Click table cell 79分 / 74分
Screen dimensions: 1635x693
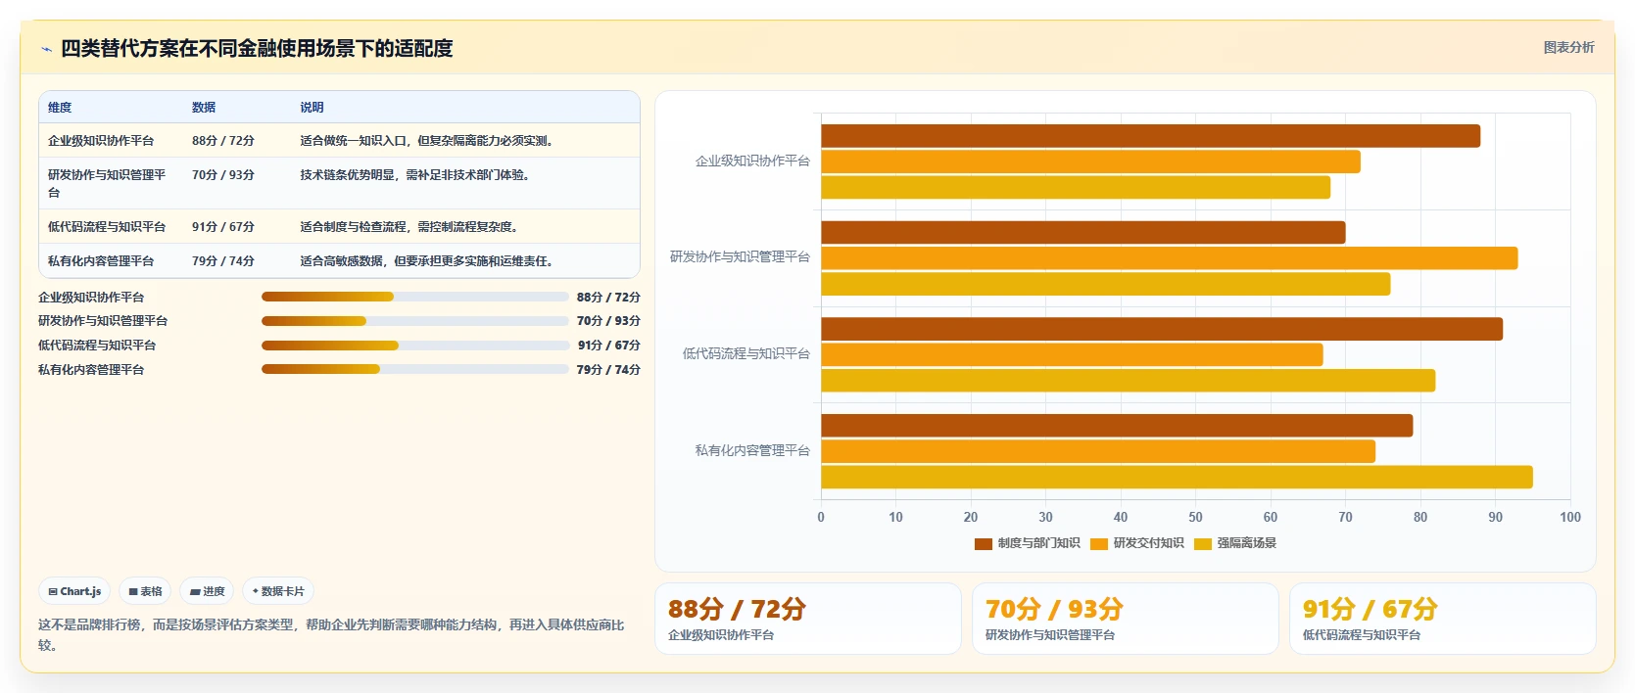(x=223, y=261)
